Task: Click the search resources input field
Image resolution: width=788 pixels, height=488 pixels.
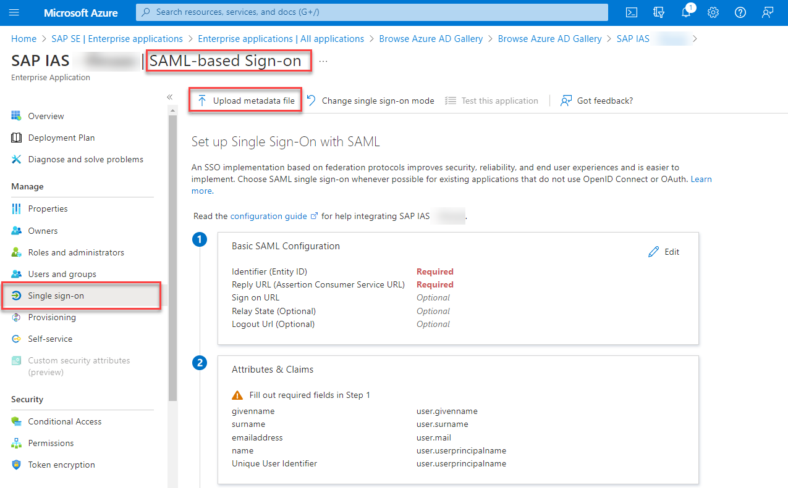Action: pos(372,12)
